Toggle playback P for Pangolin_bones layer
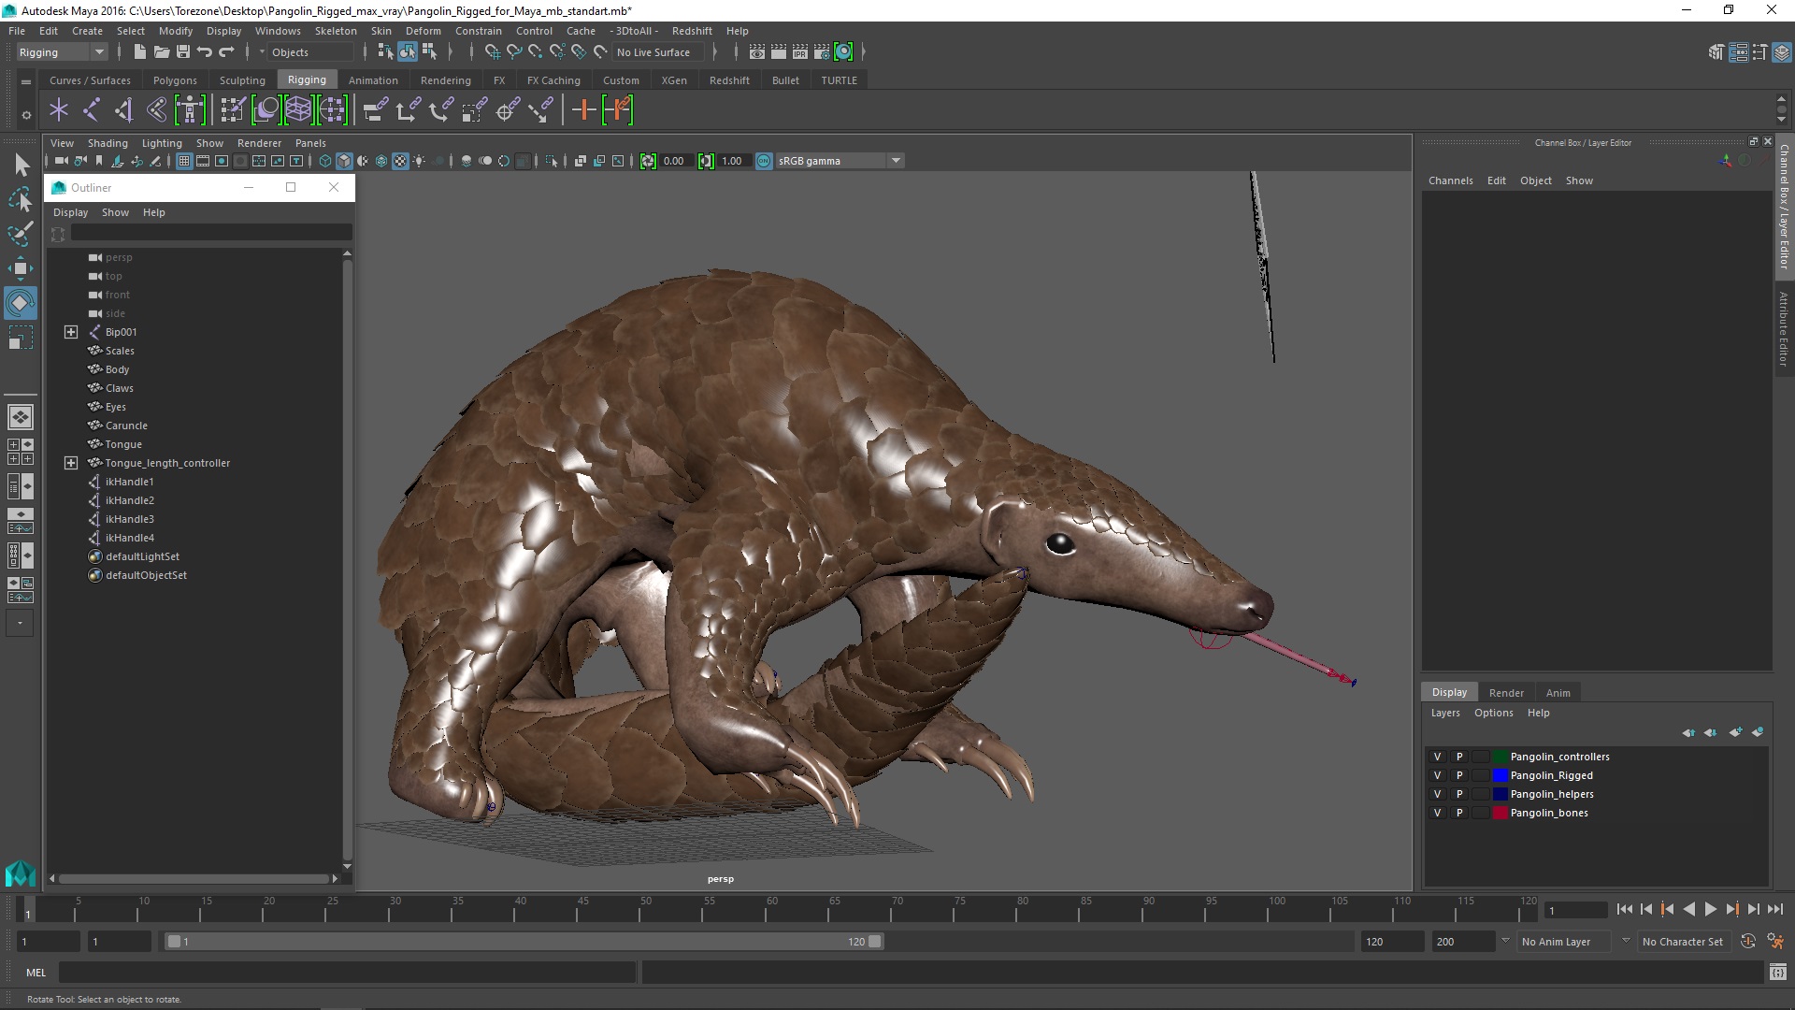This screenshot has width=1795, height=1010. [1458, 813]
